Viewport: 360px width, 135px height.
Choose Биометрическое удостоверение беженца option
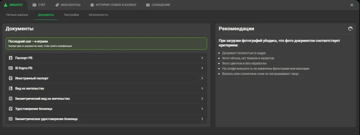[106, 119]
